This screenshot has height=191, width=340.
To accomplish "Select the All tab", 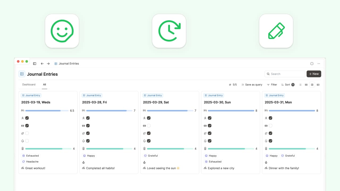I will 45,85.
